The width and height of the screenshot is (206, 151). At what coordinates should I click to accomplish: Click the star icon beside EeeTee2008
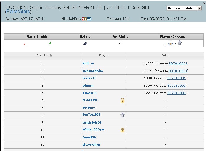click(x=122, y=115)
